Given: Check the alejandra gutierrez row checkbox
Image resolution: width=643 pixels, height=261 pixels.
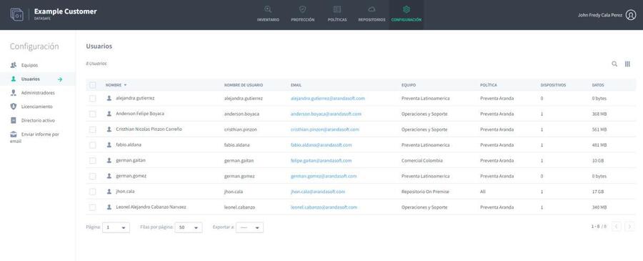Looking at the screenshot, I should tap(93, 99).
